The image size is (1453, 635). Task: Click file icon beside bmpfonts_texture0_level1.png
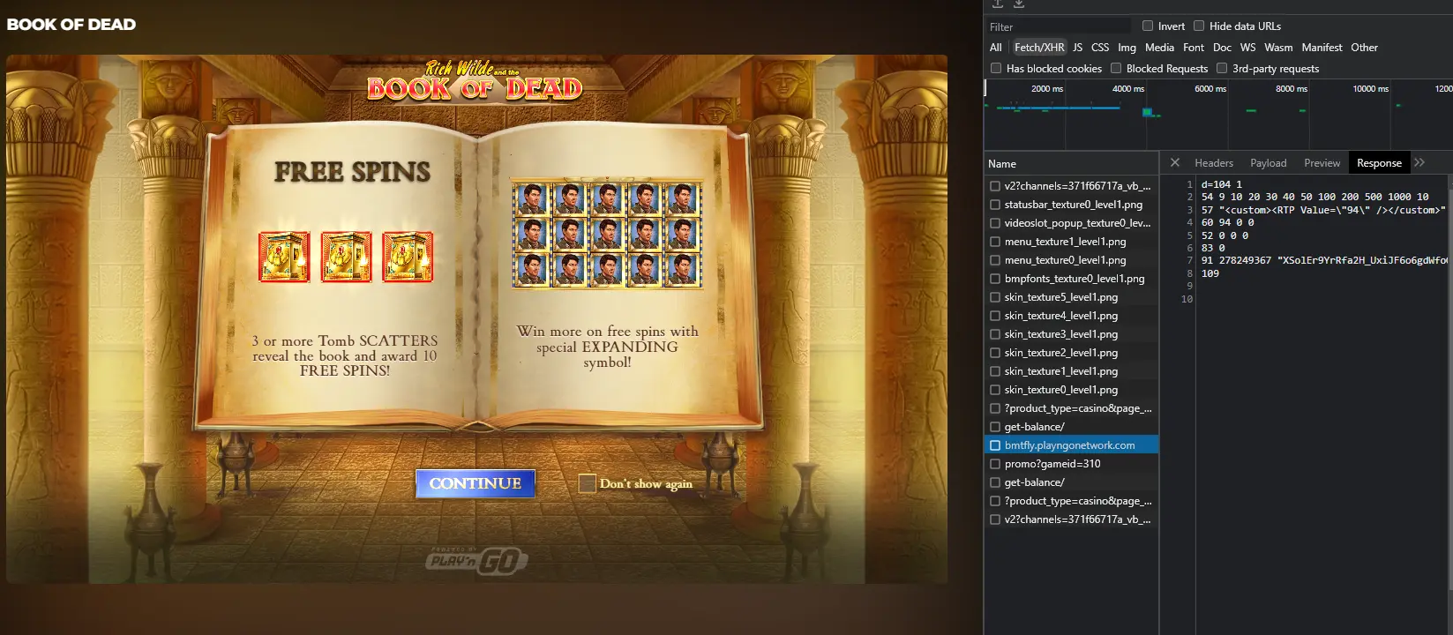point(995,279)
